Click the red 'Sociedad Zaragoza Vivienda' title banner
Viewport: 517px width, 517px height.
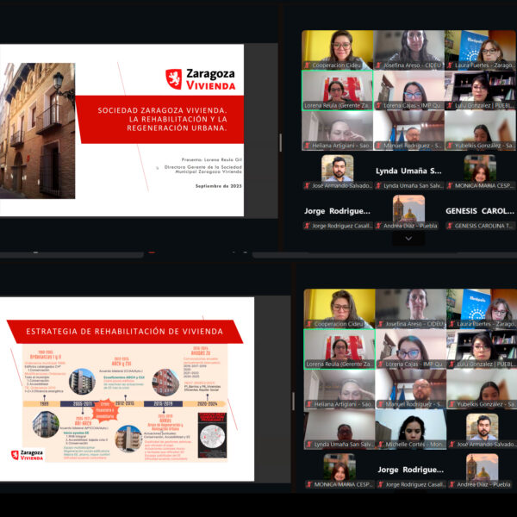click(162, 119)
